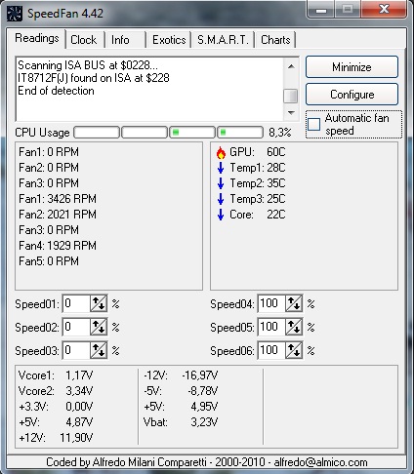Click the Speed02 up/down stepper
414x474 pixels.
click(99, 327)
